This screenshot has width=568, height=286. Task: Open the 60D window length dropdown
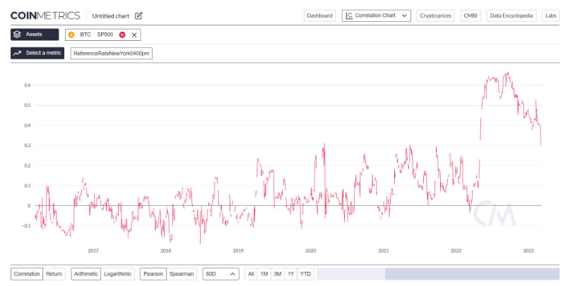[220, 274]
